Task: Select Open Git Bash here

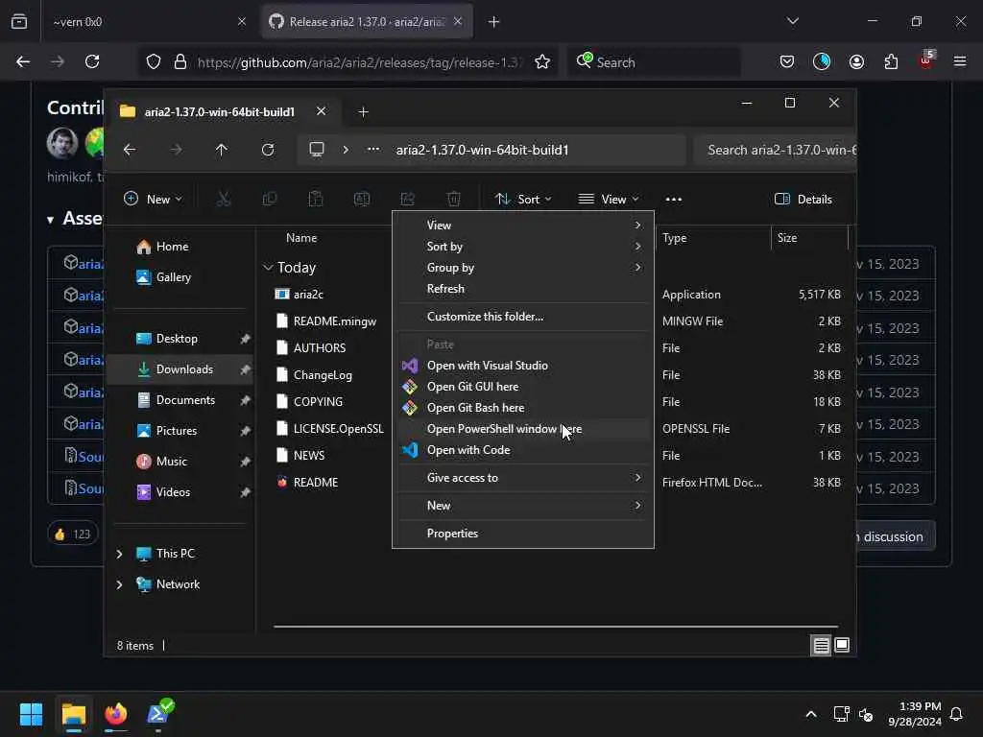Action: pyautogui.click(x=523, y=408)
